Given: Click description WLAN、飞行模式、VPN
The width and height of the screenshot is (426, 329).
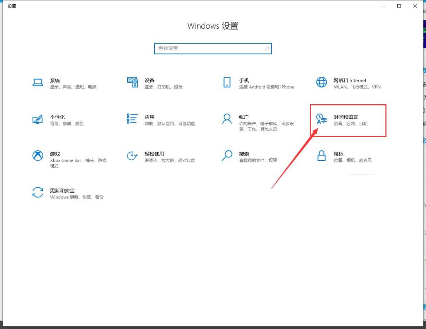Looking at the screenshot, I should pos(357,87).
